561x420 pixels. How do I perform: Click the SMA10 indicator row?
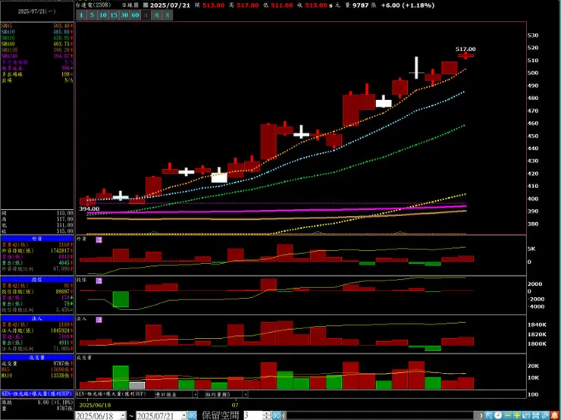pos(37,32)
